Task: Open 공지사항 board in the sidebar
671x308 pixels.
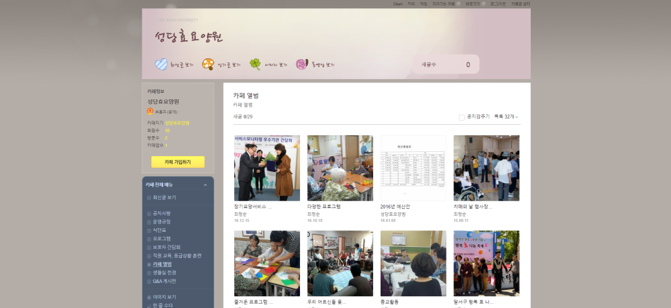Action: tap(161, 213)
